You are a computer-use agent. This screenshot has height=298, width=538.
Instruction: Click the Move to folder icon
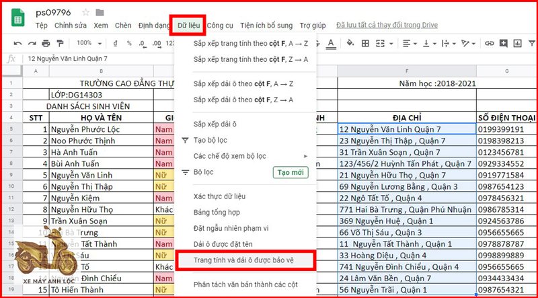tap(100, 13)
